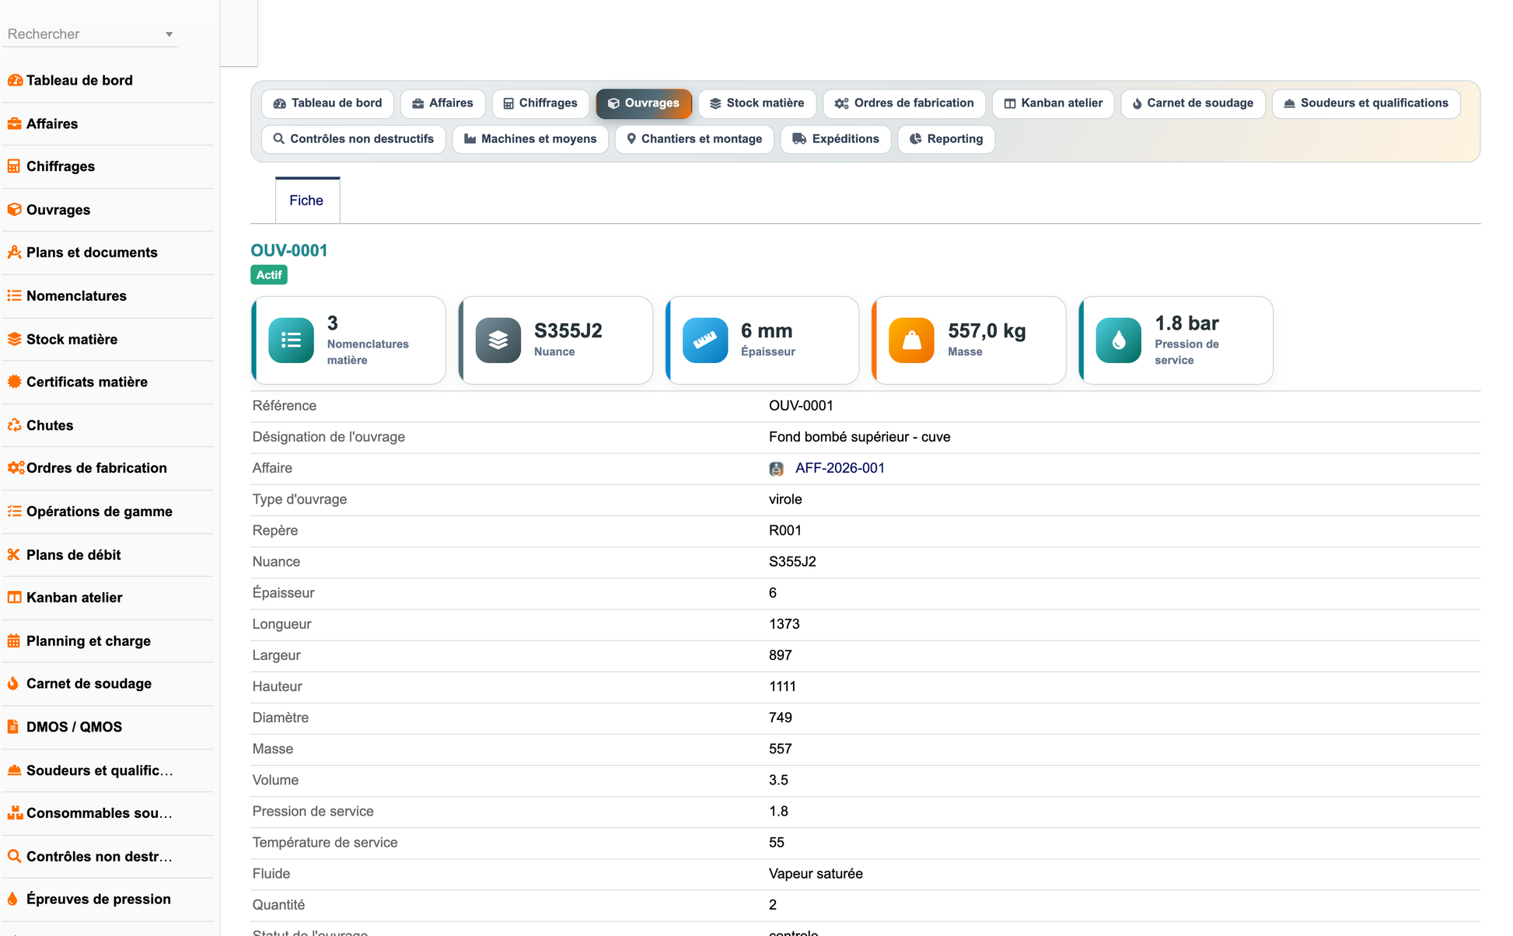Open Ordres de fabrication top tab
Viewport: 1513px width, 936px height.
coord(904,103)
